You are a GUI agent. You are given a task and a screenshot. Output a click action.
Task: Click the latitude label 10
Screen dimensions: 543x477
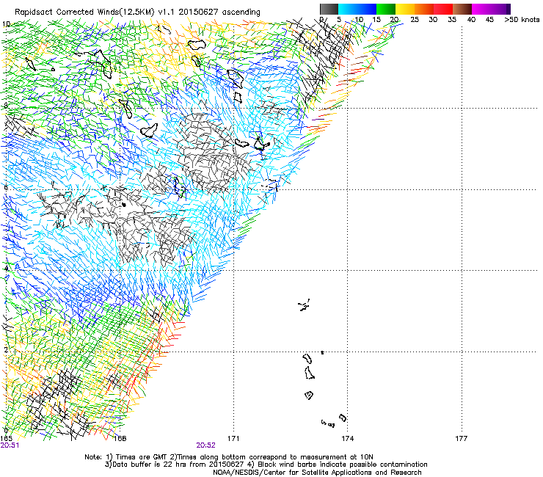[6, 24]
